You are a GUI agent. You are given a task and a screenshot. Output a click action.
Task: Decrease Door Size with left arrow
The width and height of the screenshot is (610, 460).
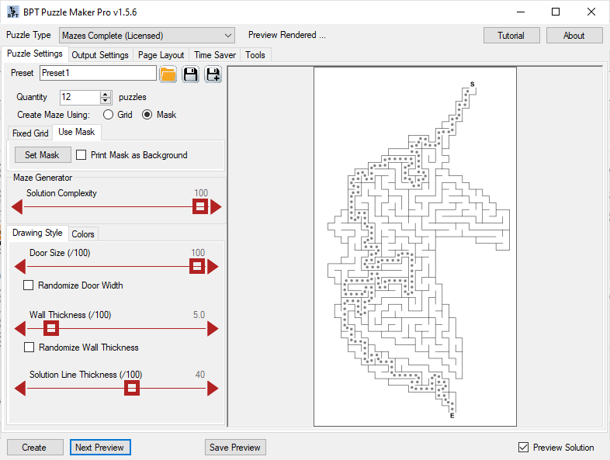coord(20,267)
